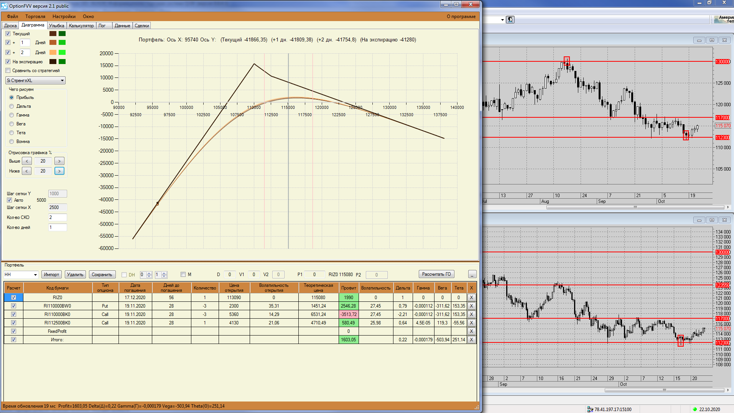Open the Файл menu
This screenshot has width=734, height=413.
pos(12,16)
